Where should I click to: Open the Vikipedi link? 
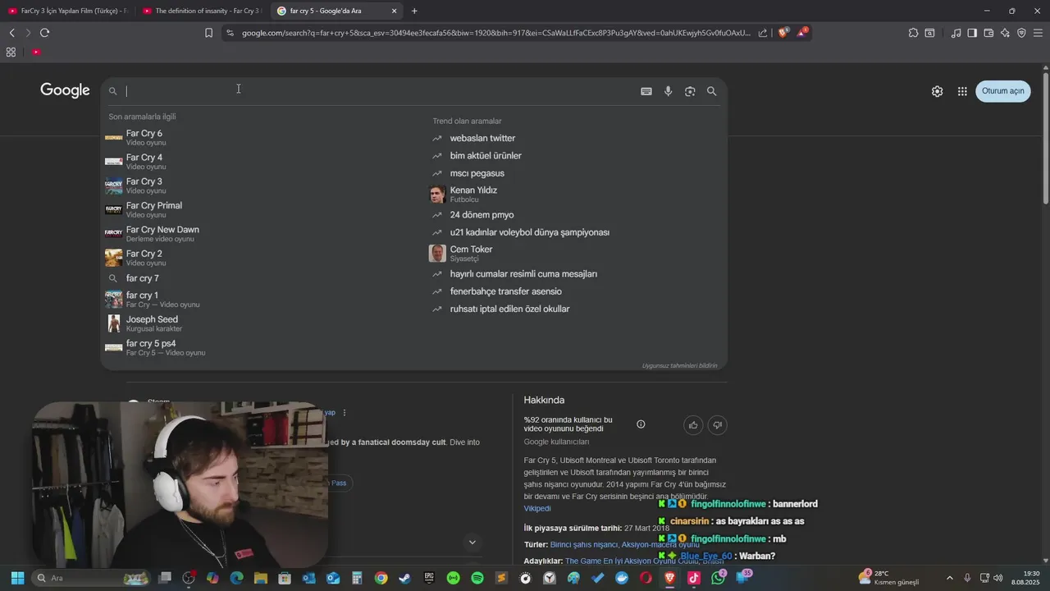click(537, 508)
